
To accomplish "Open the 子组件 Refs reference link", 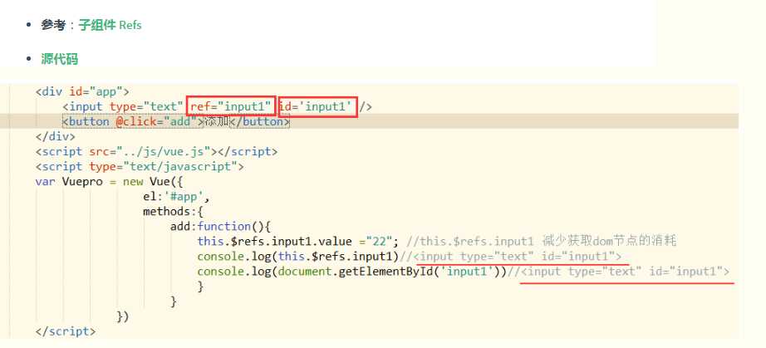I will pyautogui.click(x=110, y=25).
